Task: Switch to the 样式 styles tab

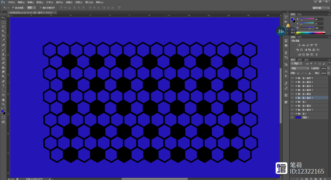Action: (299, 37)
